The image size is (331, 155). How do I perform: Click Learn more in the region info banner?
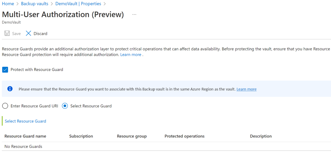pos(246,89)
